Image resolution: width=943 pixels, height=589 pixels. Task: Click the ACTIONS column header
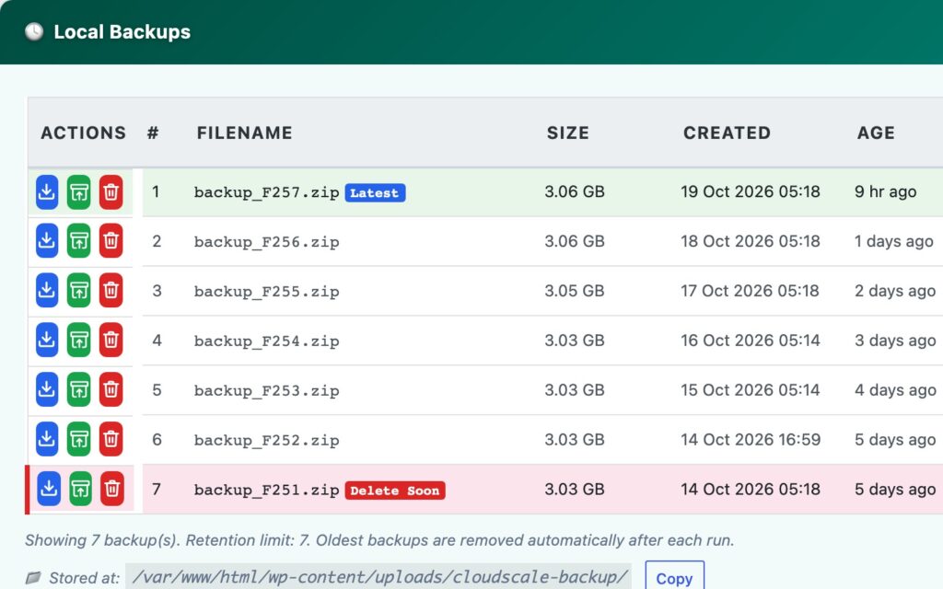click(x=84, y=133)
